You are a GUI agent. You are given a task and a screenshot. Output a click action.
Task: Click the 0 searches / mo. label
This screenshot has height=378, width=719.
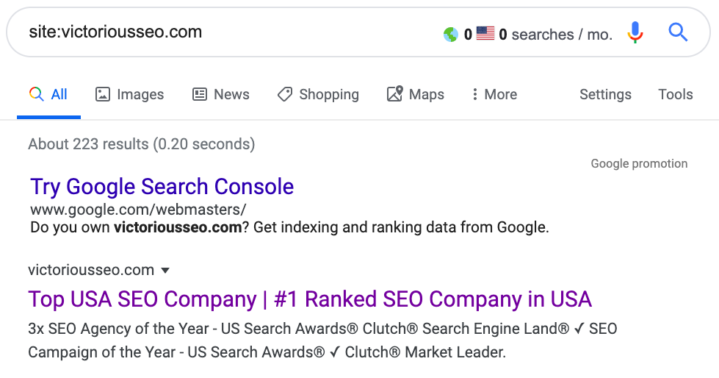click(x=555, y=35)
